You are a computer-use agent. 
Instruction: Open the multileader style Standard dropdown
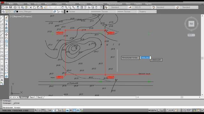[189, 7]
